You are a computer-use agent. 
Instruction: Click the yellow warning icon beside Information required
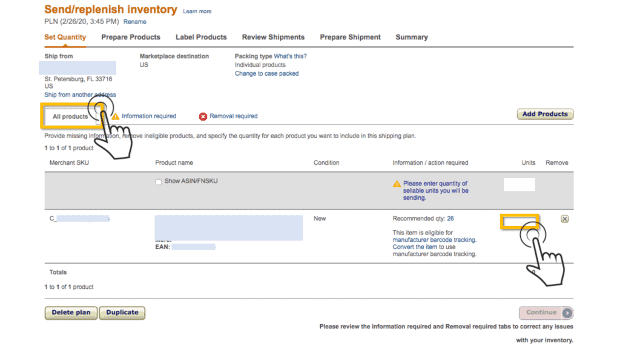pos(116,116)
